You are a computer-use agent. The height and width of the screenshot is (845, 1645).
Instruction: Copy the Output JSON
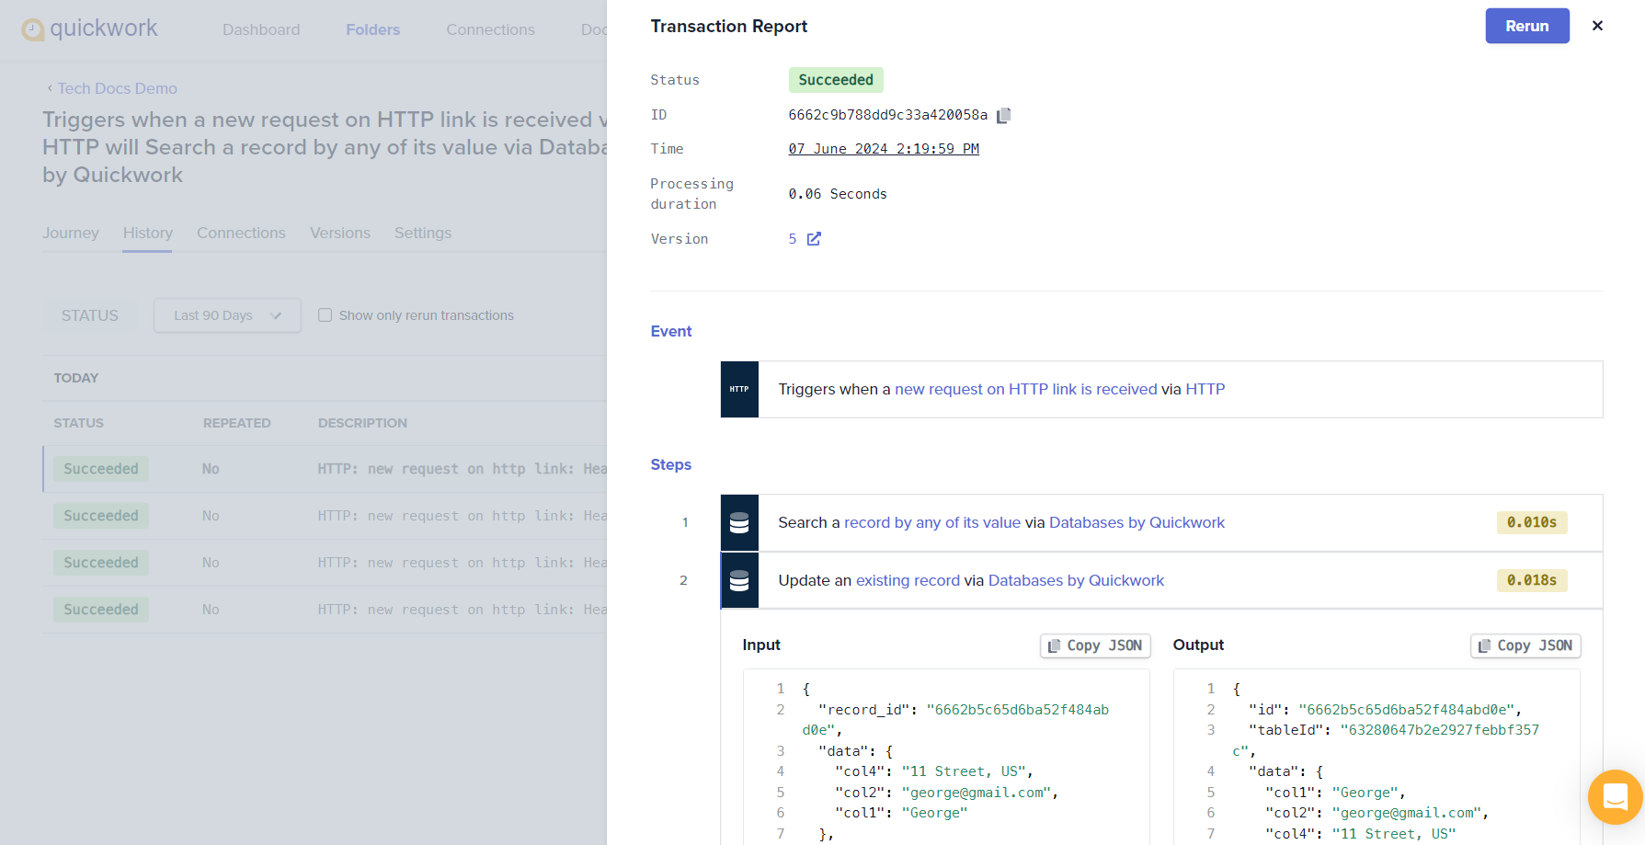tap(1525, 645)
